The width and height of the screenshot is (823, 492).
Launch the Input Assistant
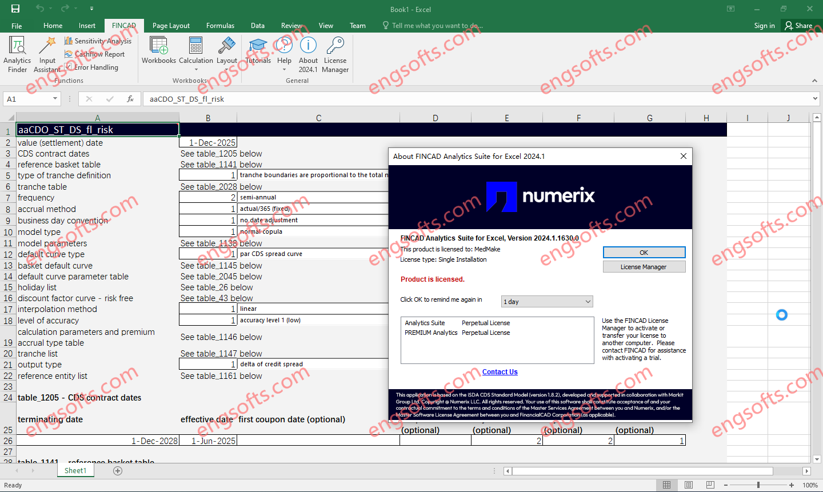click(x=47, y=54)
